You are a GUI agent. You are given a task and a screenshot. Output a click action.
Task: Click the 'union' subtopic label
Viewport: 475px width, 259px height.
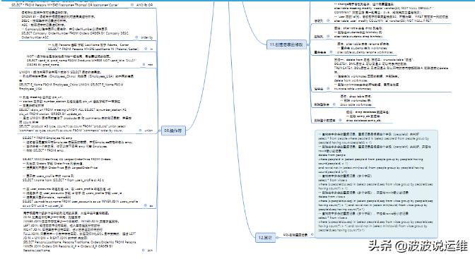coord(148,131)
